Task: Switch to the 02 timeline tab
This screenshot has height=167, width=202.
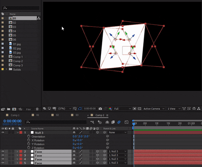Action: 57,115
